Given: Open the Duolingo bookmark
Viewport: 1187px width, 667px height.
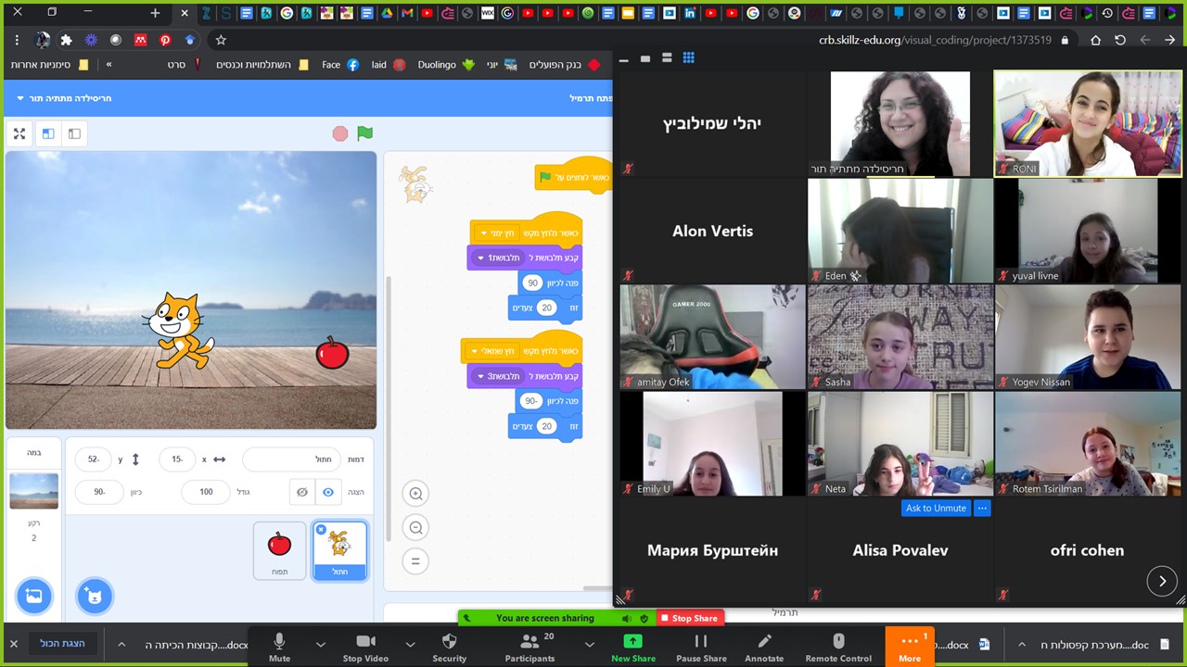Looking at the screenshot, I should coord(446,65).
